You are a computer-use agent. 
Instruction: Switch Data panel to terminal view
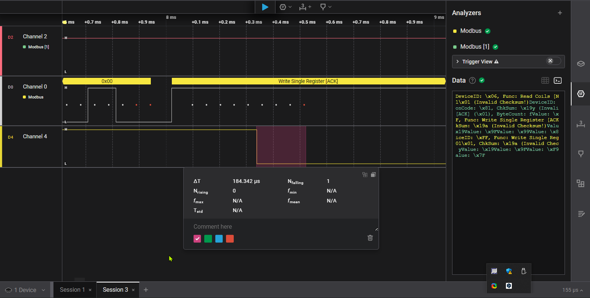point(558,80)
